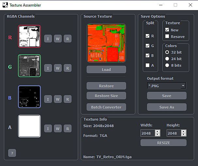
Task: Click the RESIZE button
Action: pyautogui.click(x=163, y=143)
